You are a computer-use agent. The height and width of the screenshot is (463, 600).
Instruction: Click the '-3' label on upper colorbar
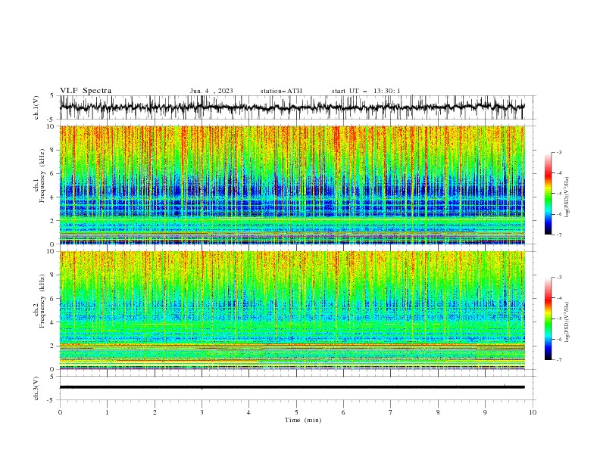pos(559,152)
